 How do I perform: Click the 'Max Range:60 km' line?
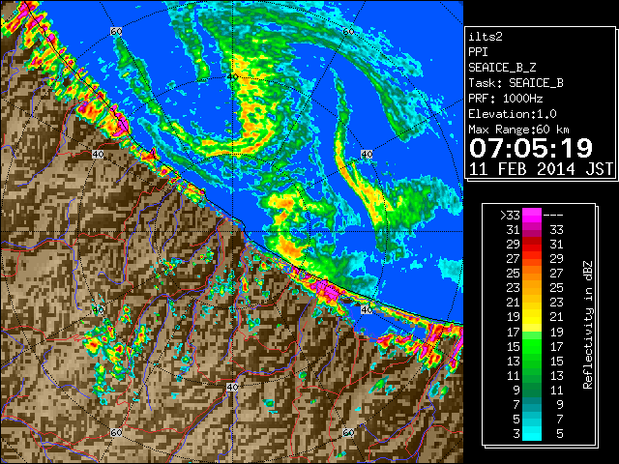click(x=518, y=130)
